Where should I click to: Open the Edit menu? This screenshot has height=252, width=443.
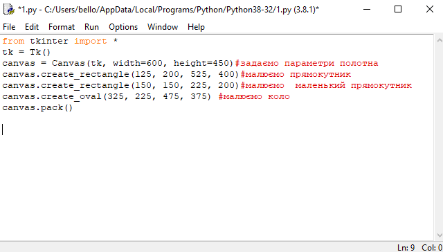pos(32,27)
